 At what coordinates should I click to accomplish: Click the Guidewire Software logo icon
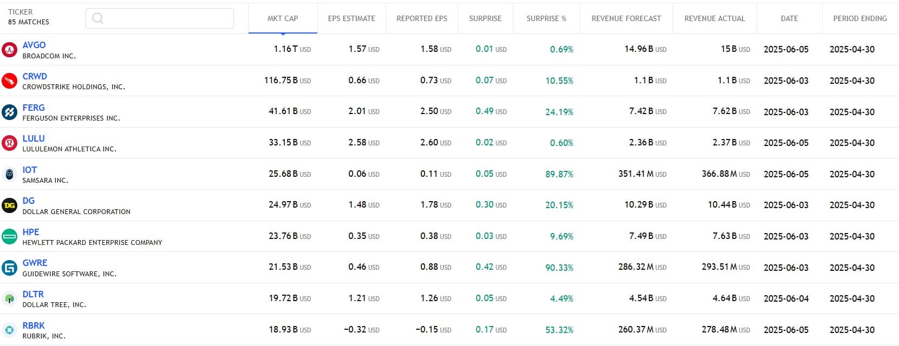[9, 268]
